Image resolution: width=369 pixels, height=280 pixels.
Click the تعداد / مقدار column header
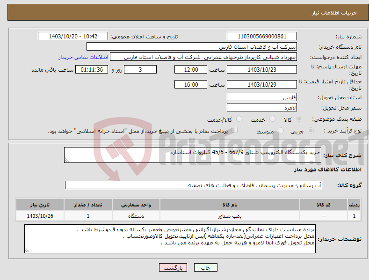pos(88,205)
